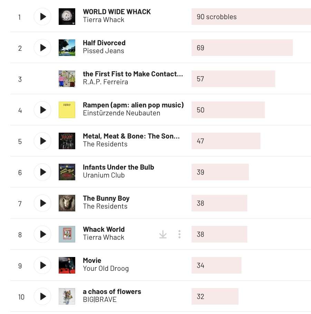Open the Einstürzende Neubauten artist link
The image size is (311, 314).
122,113
